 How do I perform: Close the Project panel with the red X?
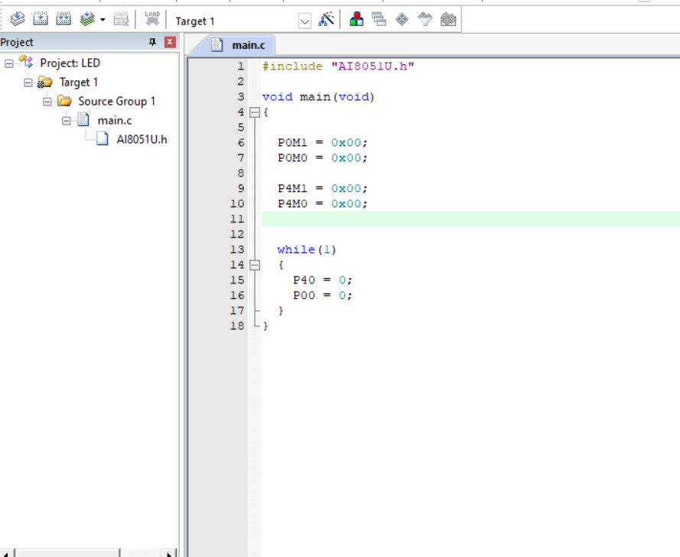point(170,42)
